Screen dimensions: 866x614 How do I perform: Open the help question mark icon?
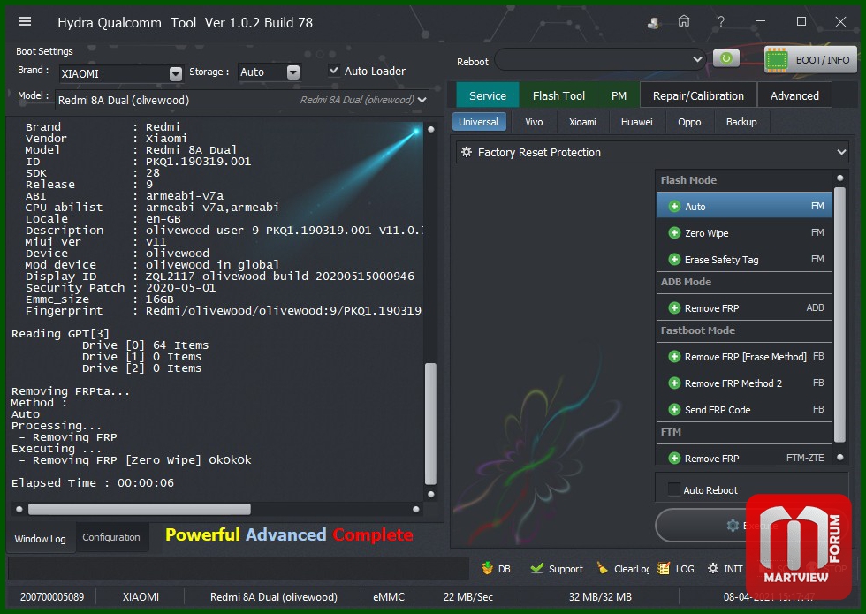tap(721, 22)
